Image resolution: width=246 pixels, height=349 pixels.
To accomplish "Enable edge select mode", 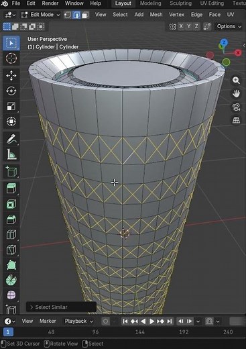I will [76, 15].
